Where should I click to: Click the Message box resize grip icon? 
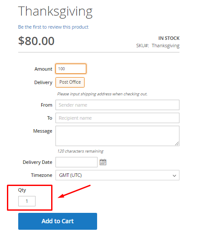coord(177,143)
